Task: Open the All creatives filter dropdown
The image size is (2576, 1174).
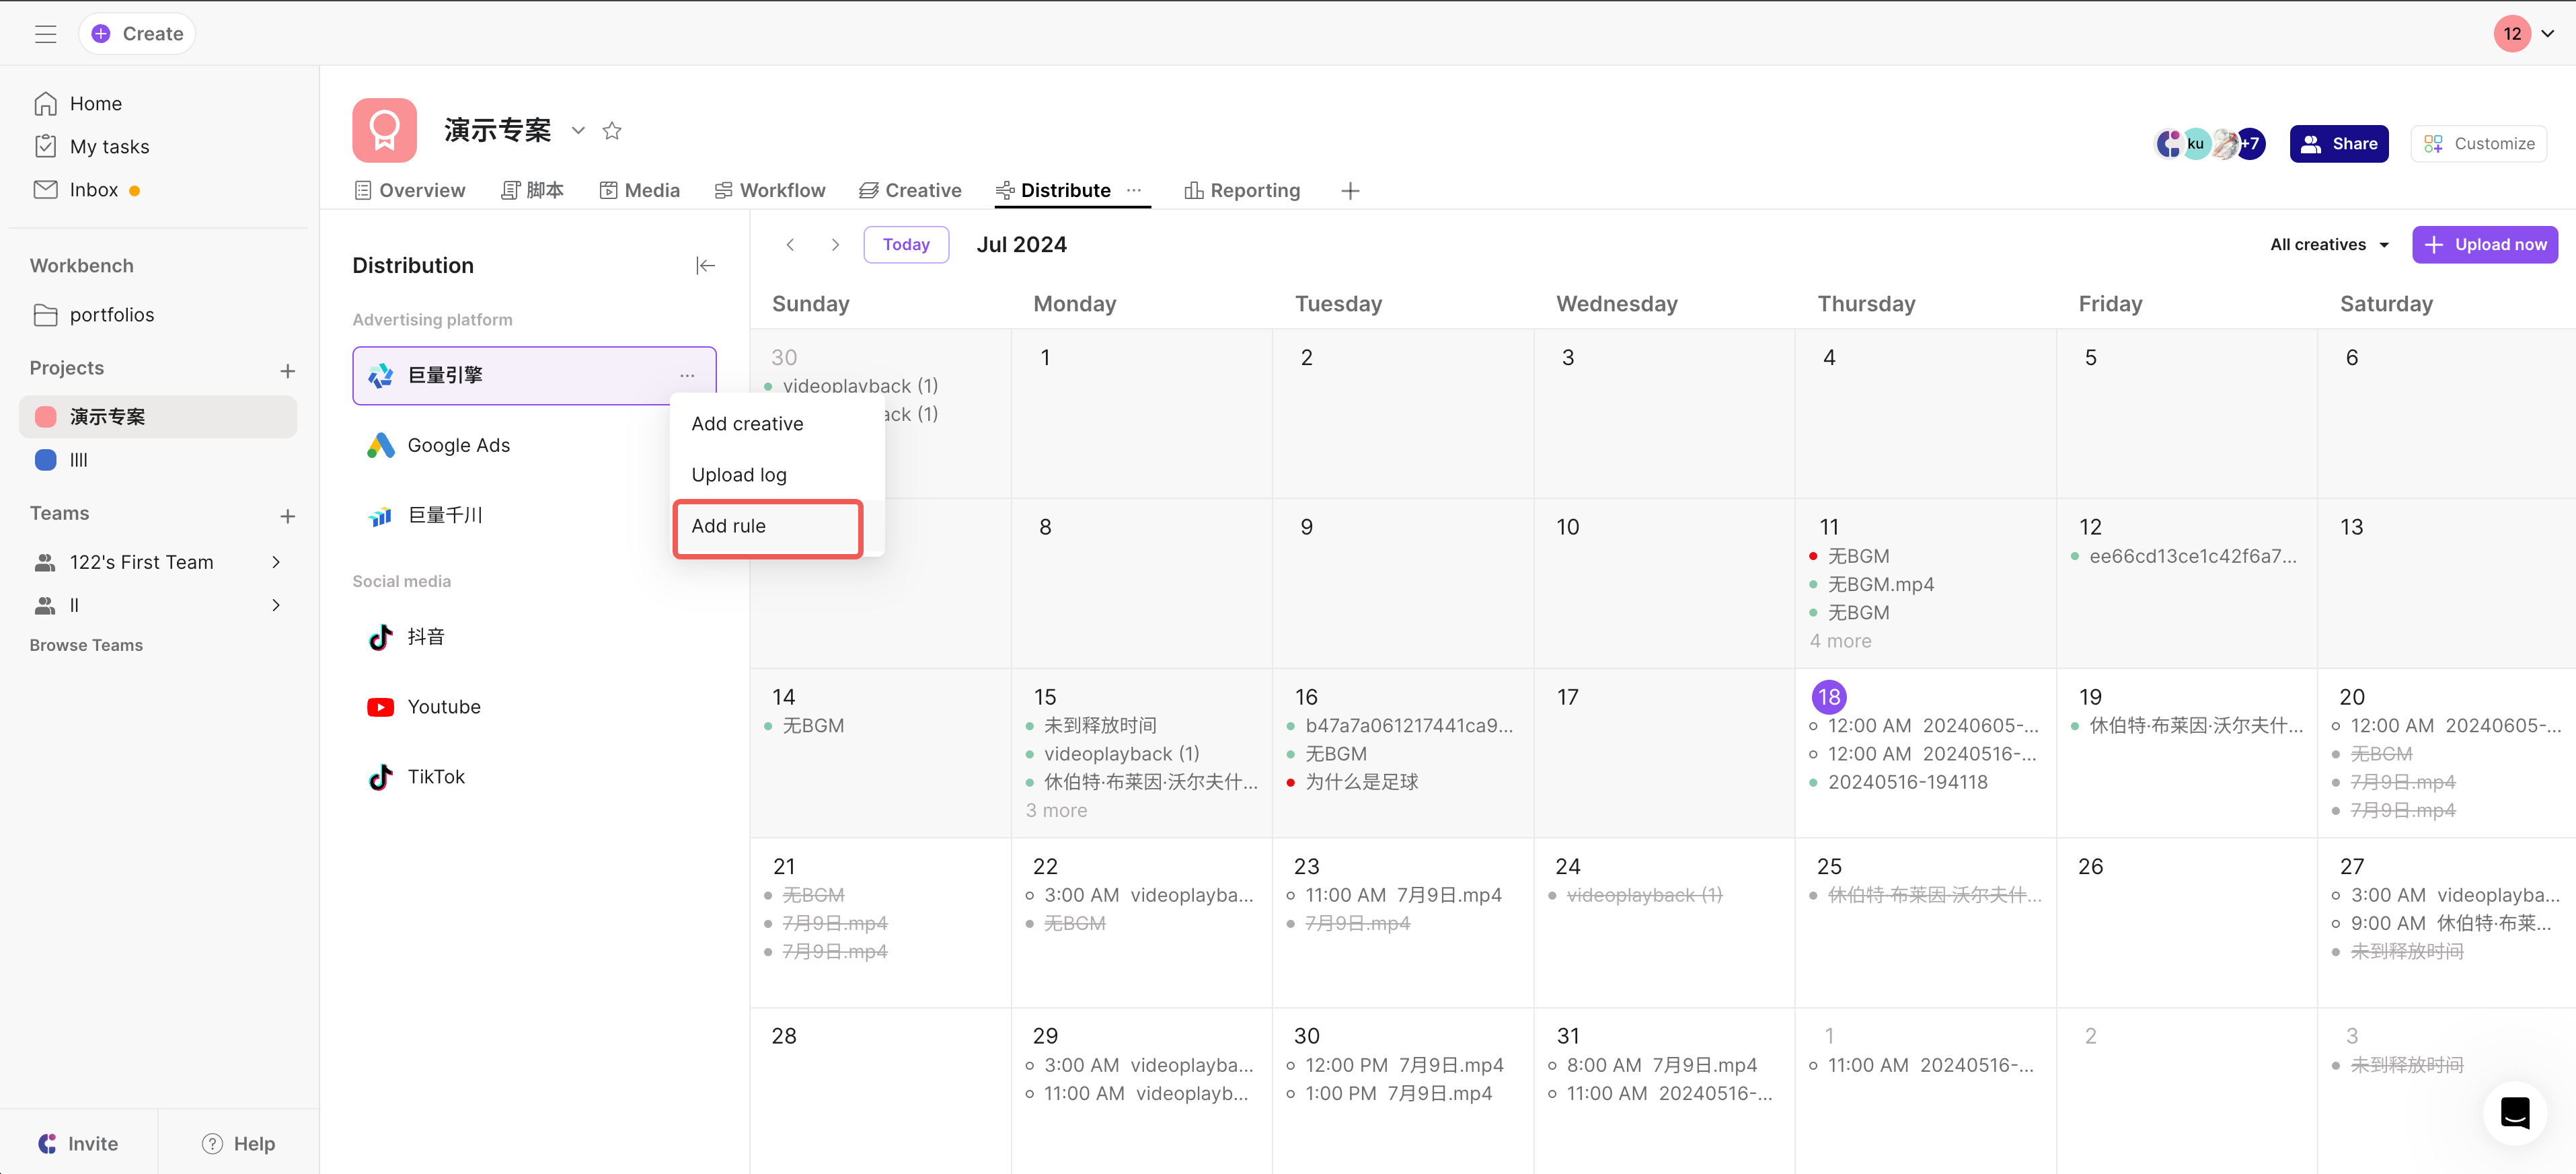Action: 2329,245
